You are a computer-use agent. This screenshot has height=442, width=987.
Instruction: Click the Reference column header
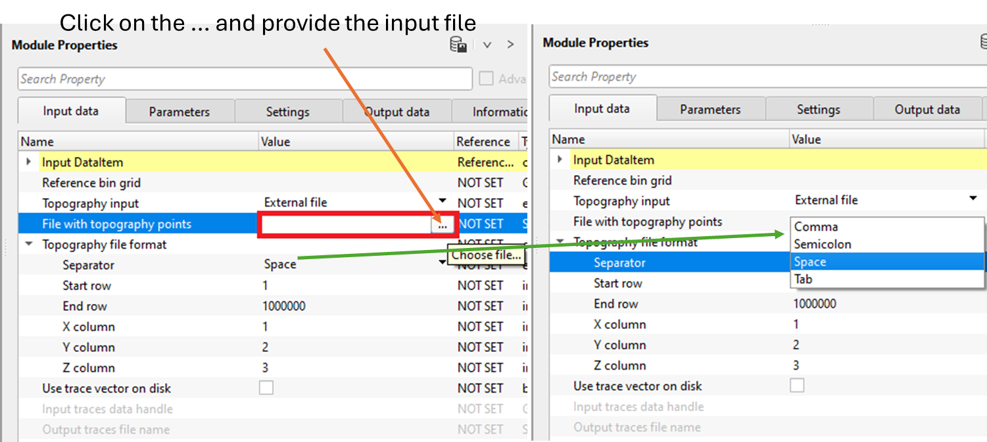point(483,141)
